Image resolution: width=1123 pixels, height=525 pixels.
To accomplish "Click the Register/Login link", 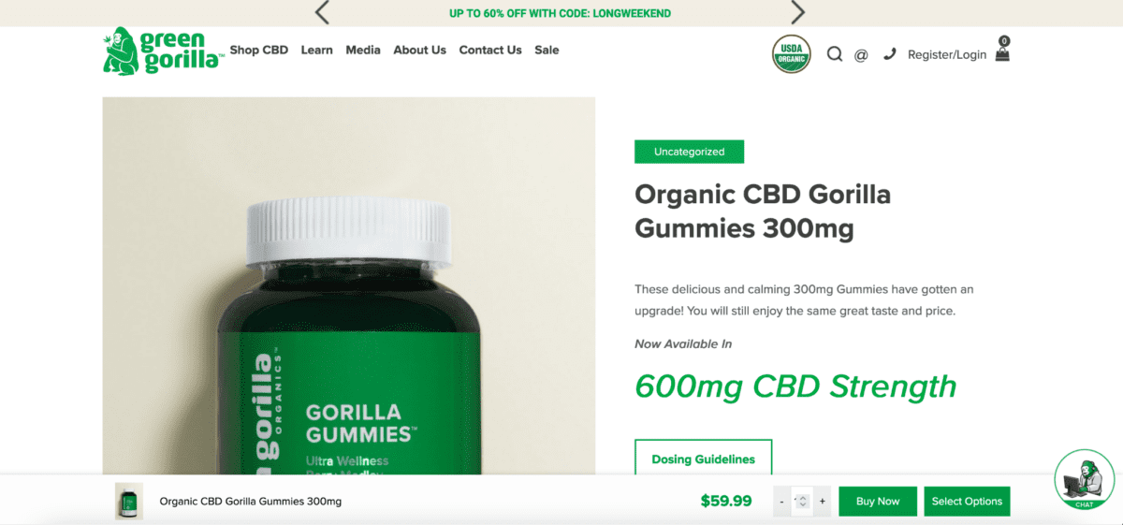I will (x=947, y=55).
